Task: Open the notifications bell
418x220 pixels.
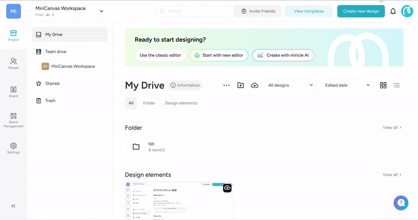Action: [393, 11]
